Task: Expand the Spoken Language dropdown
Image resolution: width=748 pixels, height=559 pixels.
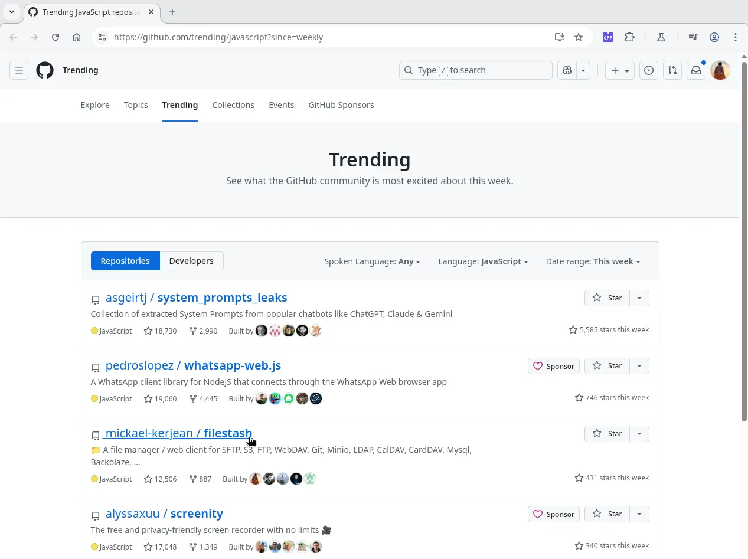Action: click(372, 261)
